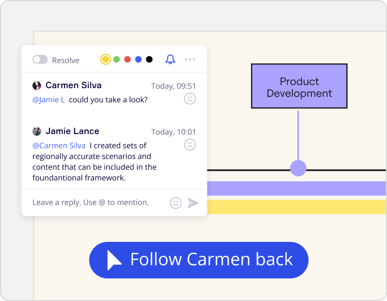Image resolution: width=387 pixels, height=301 pixels.
Task: Click the Resolve label
Action: coord(66,60)
